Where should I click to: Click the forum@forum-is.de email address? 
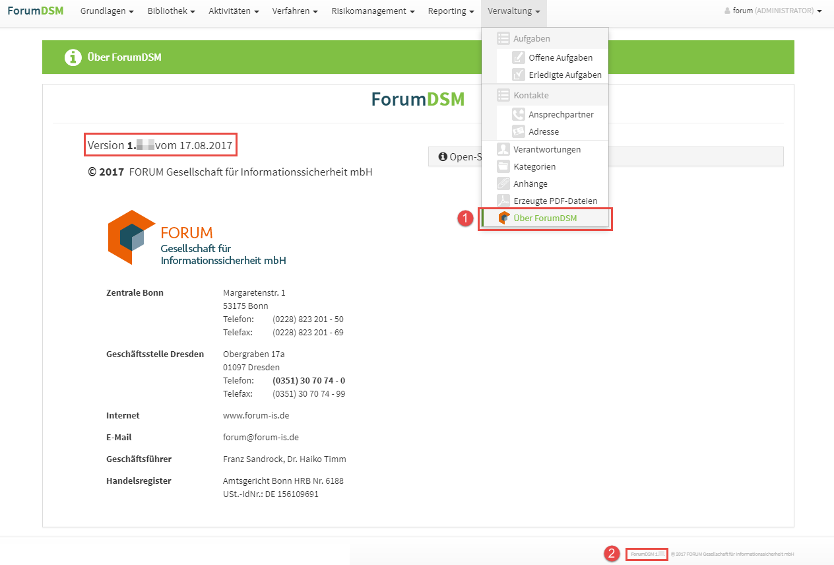coord(261,437)
